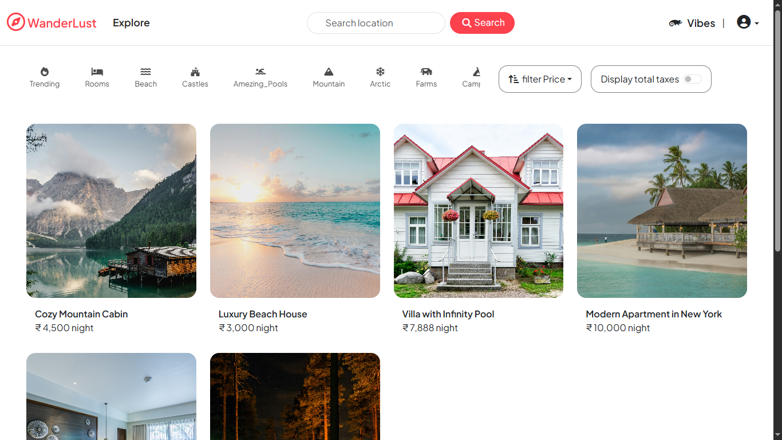Open the forest night listing photo
Viewport: 782px width, 440px height.
point(295,396)
